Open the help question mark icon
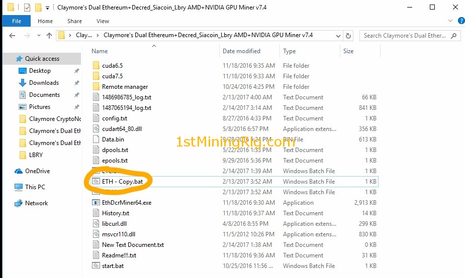This screenshot has width=465, height=278. (461, 21)
